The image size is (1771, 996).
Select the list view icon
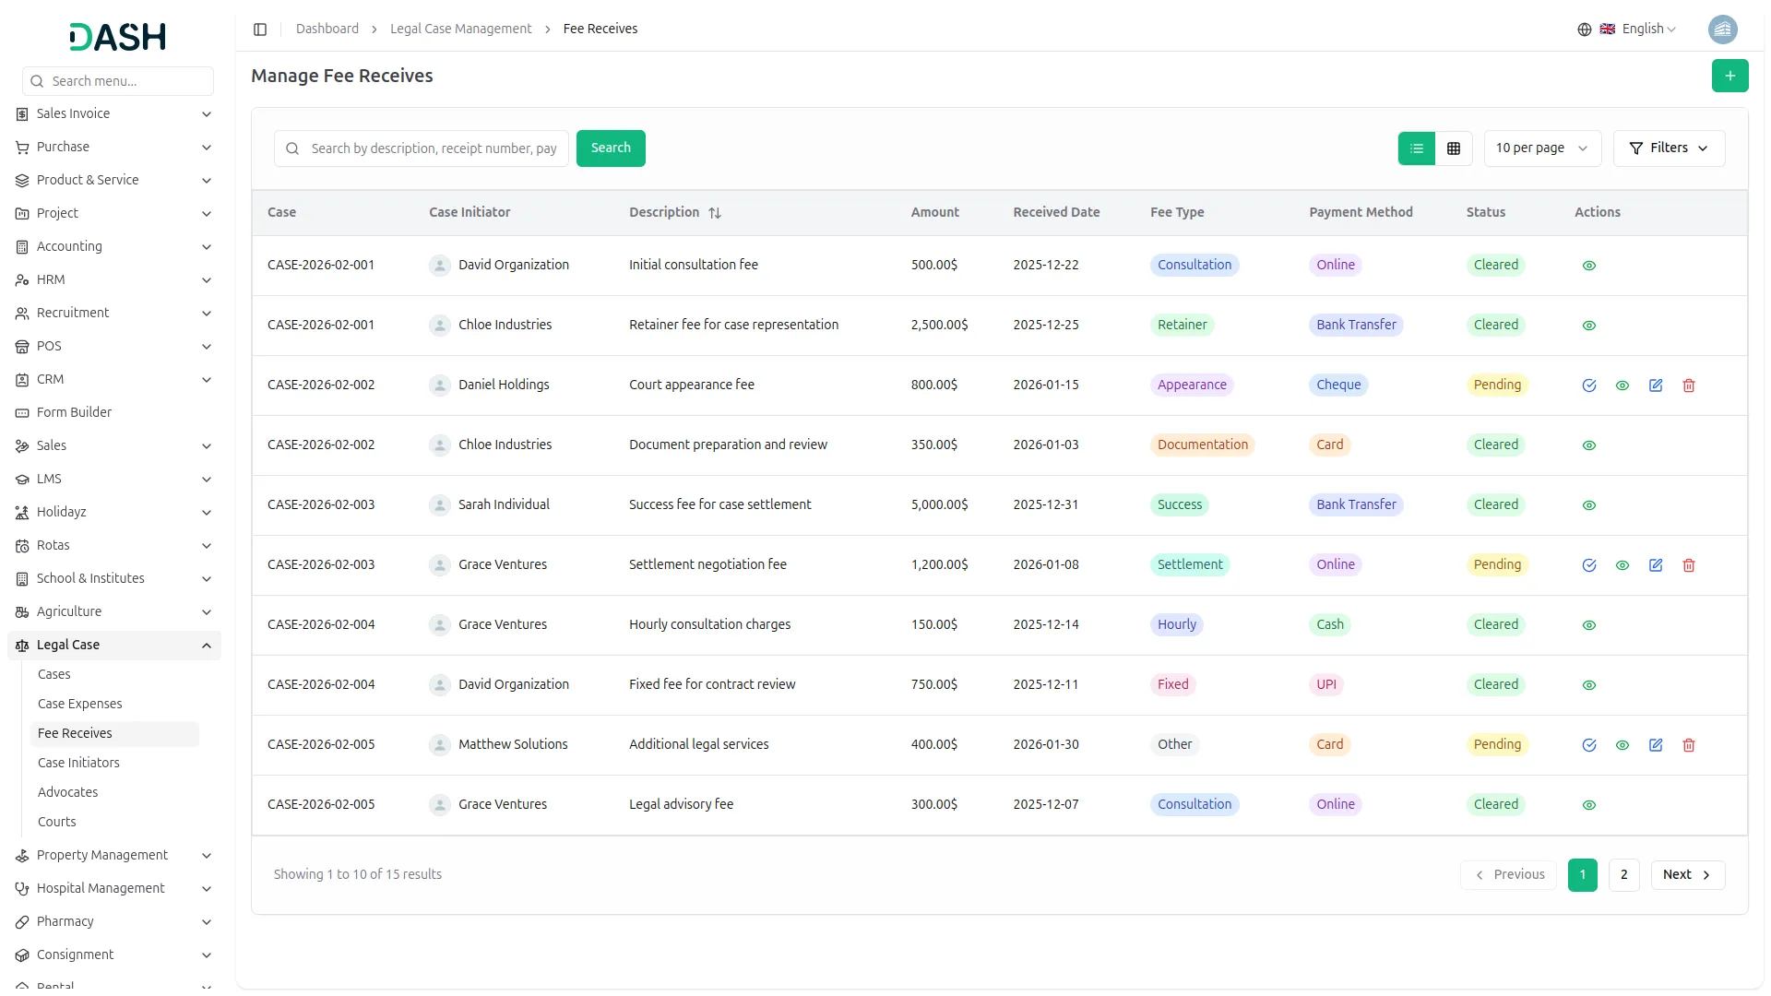tap(1417, 148)
